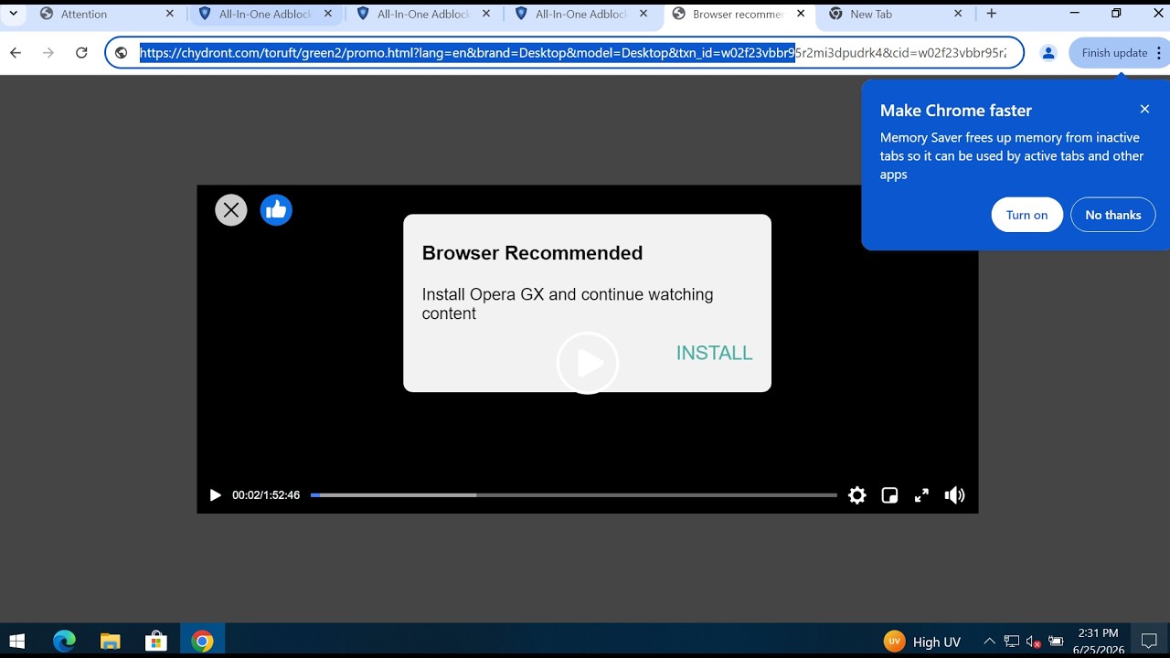Viewport: 1170px width, 658px height.
Task: Close the Browser recommended tab
Action: click(x=801, y=14)
